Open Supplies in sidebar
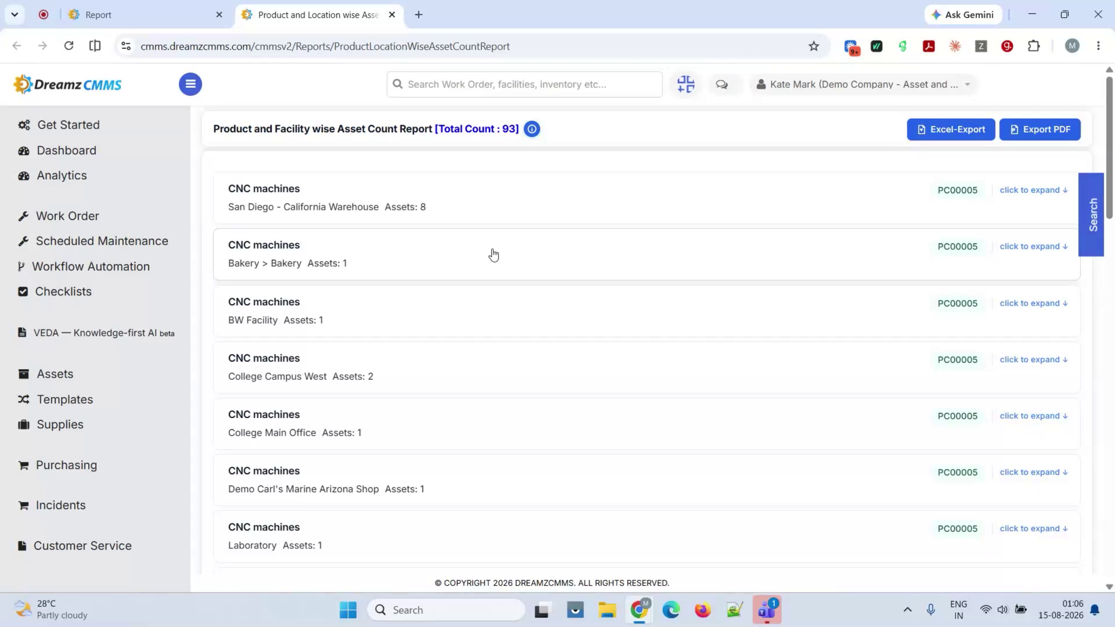 point(51,425)
